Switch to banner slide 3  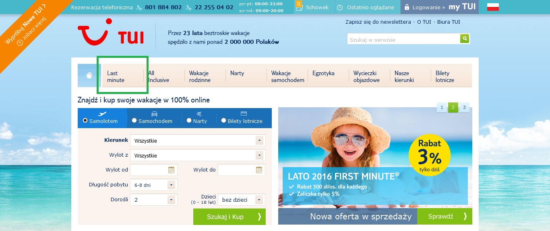click(x=464, y=107)
